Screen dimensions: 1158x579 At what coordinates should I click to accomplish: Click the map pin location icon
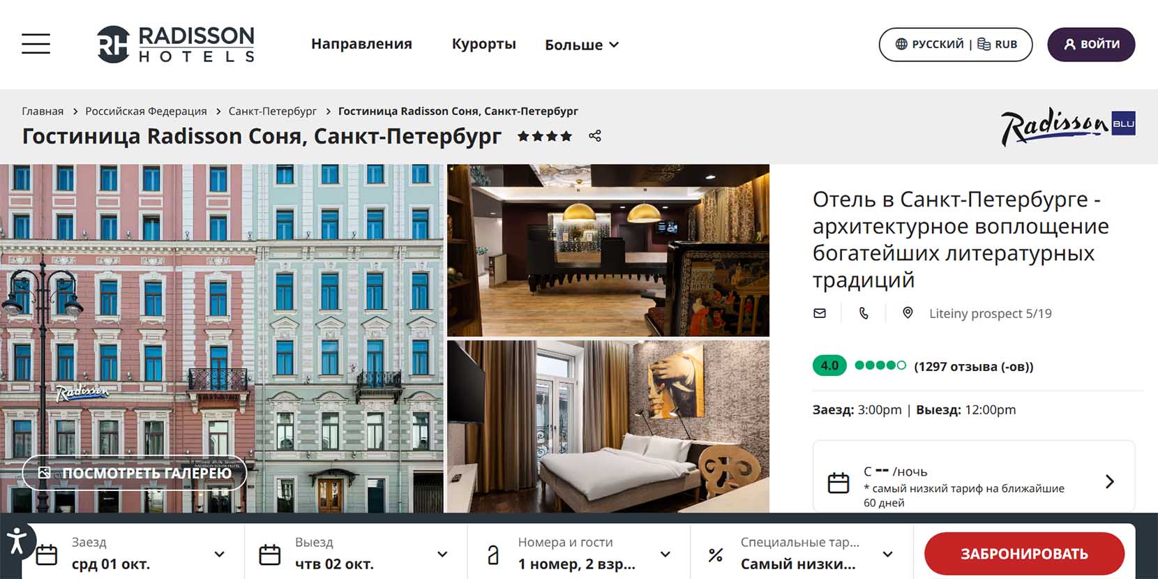pyautogui.click(x=908, y=313)
